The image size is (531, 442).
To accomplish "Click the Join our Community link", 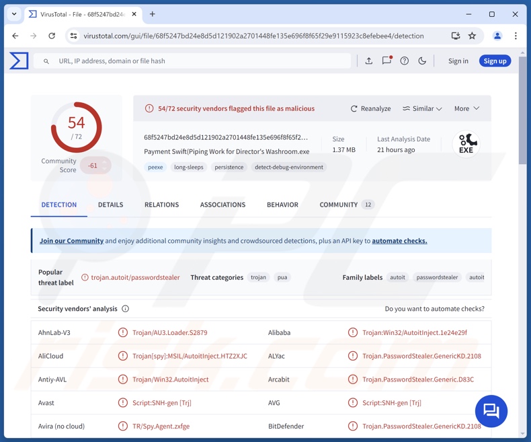I will [x=71, y=241].
